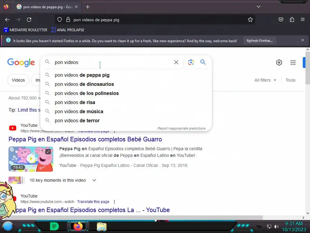Click the key moments preview thumbnail
Screen dimensions: 310x233
[16, 180]
